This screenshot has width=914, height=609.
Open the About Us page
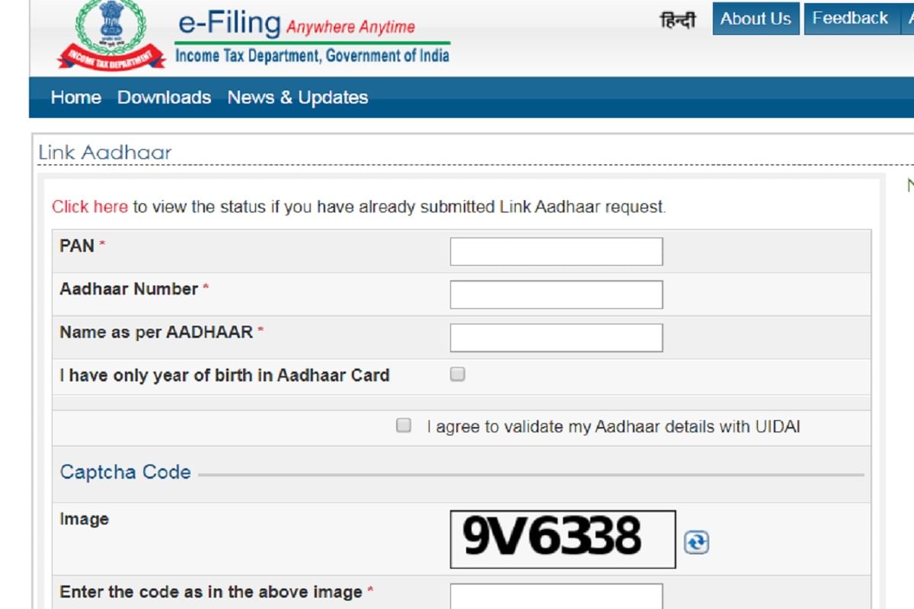755,18
